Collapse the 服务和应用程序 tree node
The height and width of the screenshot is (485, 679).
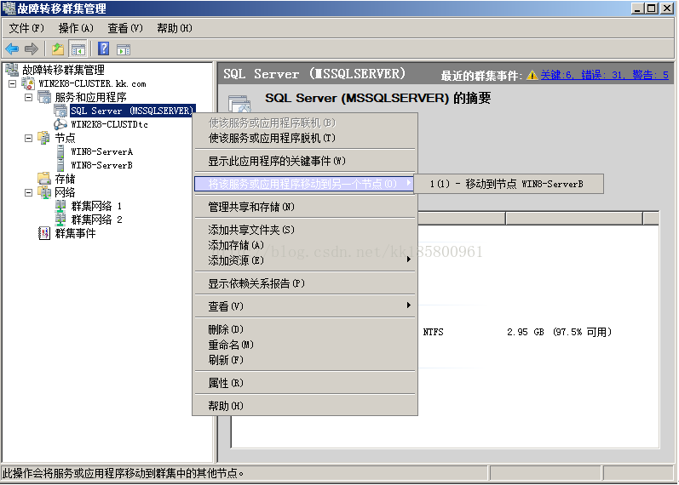click(x=29, y=97)
